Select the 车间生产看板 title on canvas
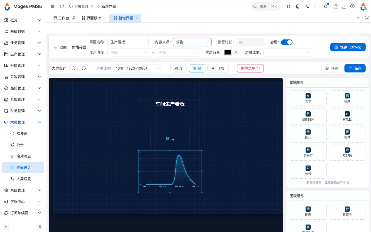The width and height of the screenshot is (371, 232). coord(170,104)
